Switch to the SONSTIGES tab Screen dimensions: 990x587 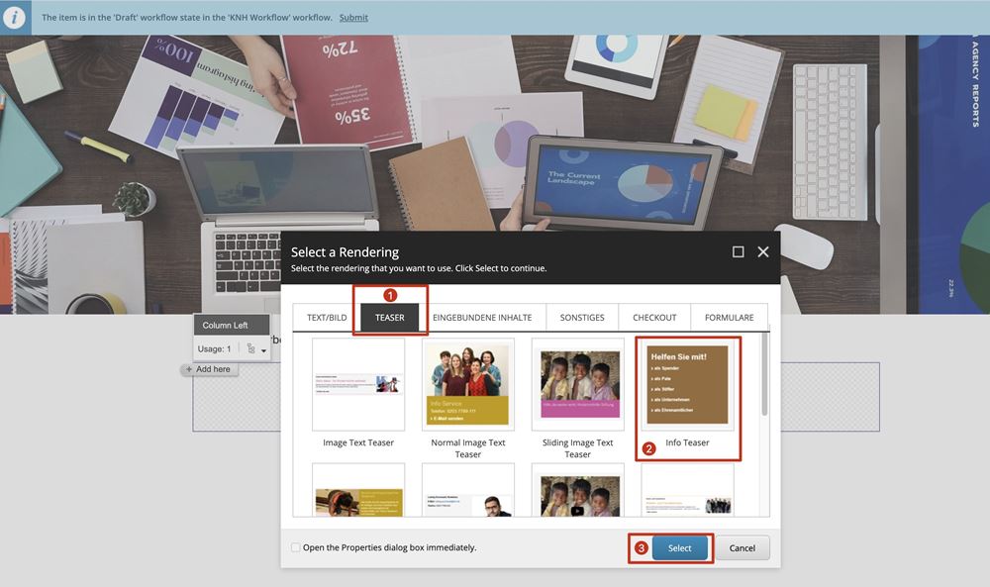tap(582, 318)
